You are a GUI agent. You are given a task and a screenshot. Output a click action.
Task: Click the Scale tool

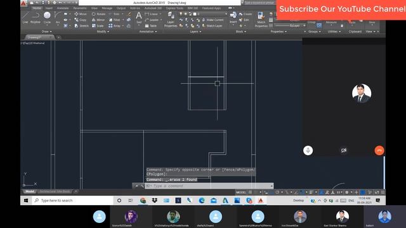[x=98, y=26]
